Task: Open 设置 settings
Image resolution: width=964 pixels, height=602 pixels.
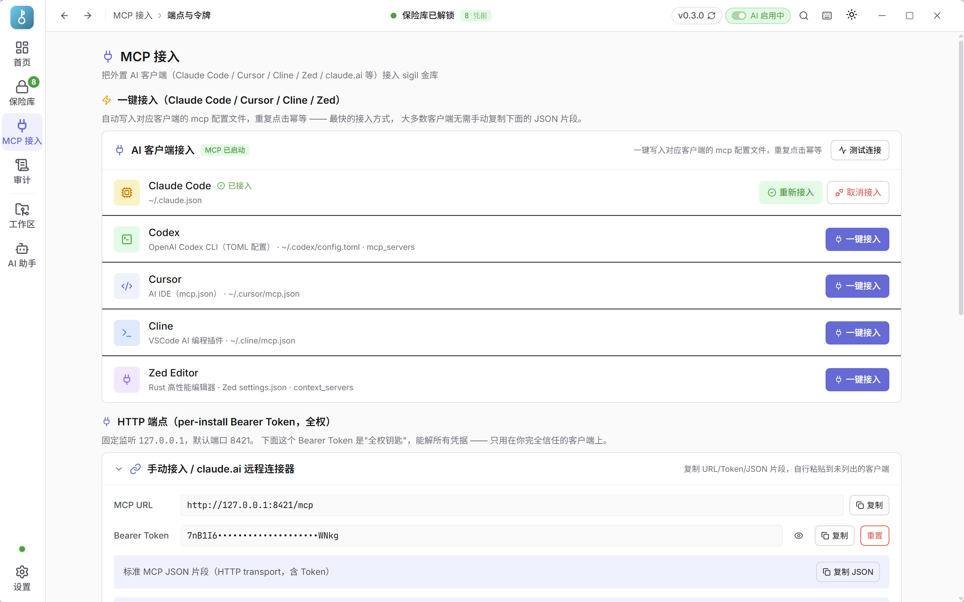Action: pyautogui.click(x=22, y=578)
